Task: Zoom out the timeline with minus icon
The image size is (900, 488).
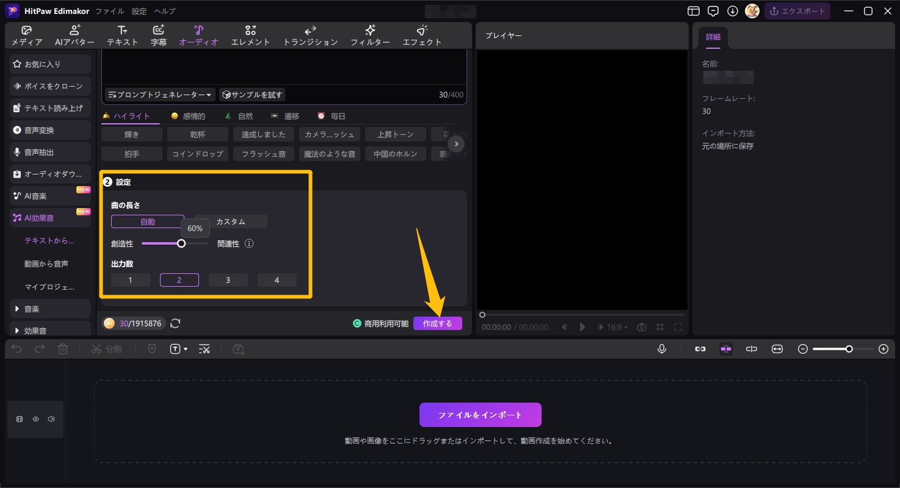Action: 803,349
